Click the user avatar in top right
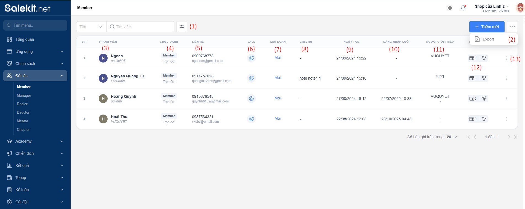This screenshot has height=209, width=525. (519, 8)
